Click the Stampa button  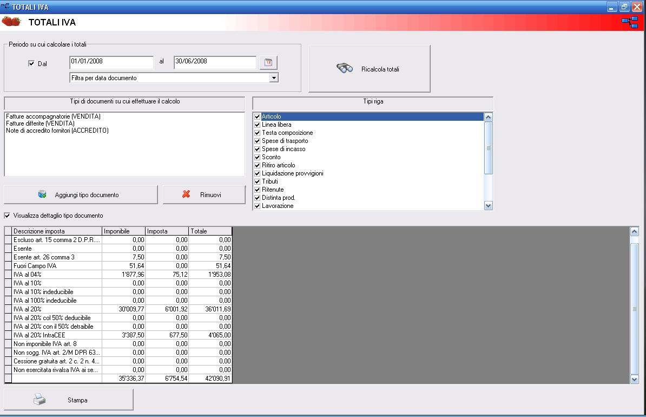(x=68, y=399)
